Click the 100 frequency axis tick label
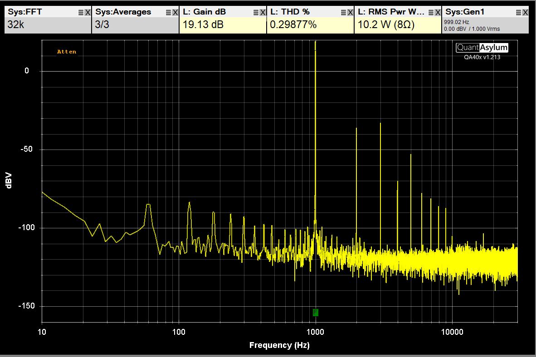The width and height of the screenshot is (536, 357). click(178, 332)
